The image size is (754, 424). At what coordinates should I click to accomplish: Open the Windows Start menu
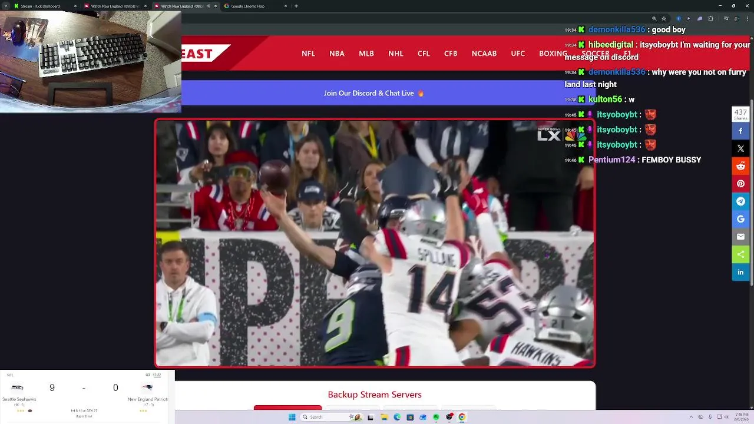click(x=292, y=417)
